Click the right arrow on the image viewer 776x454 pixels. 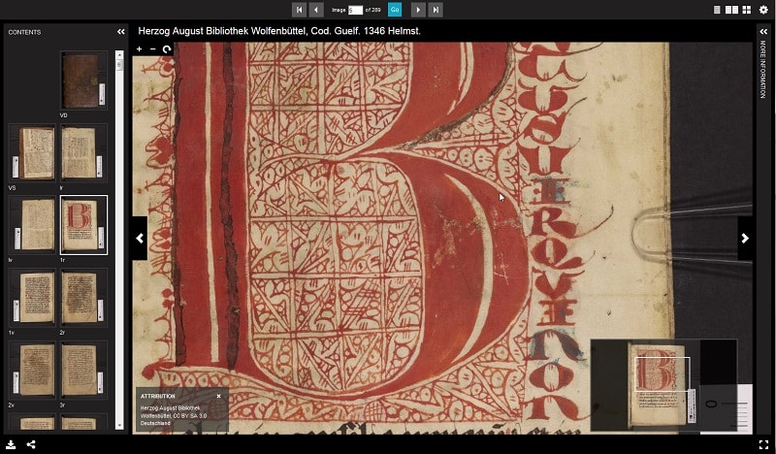click(x=745, y=238)
